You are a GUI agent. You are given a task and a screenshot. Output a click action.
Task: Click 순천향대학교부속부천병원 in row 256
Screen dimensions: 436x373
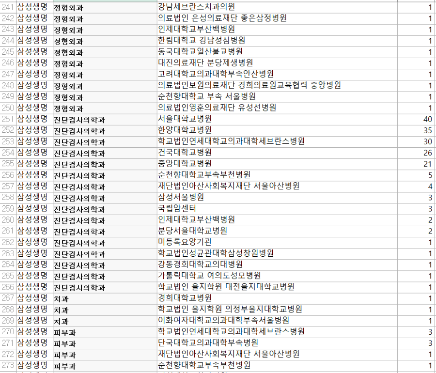(x=277, y=175)
